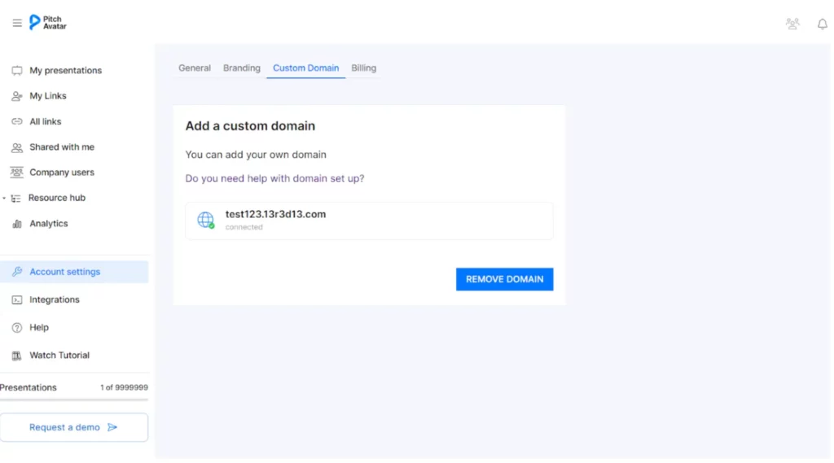Click the Company users icon
This screenshot has height=463, width=834.
point(17,173)
